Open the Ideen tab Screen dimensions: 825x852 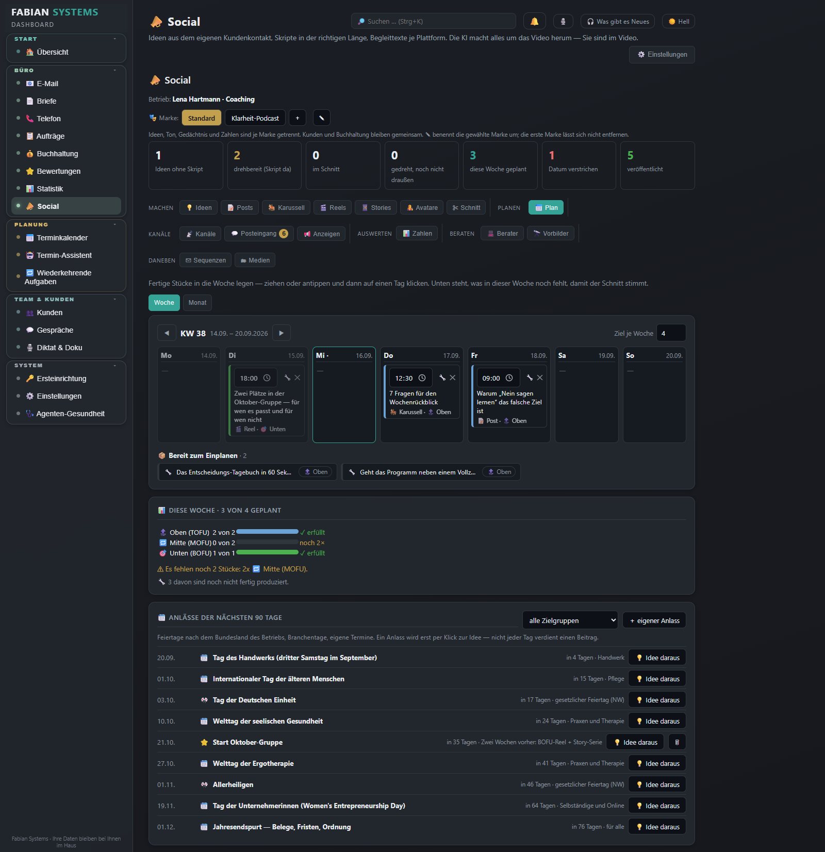199,207
